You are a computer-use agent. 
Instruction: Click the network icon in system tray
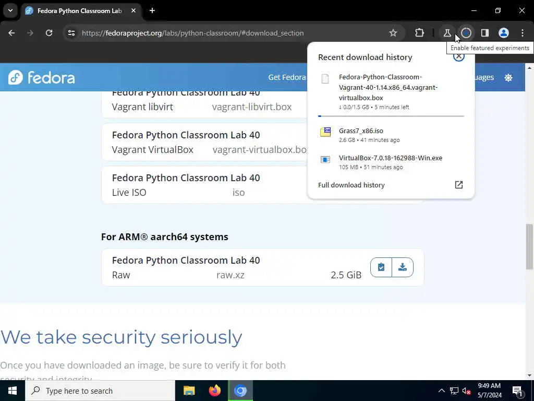pyautogui.click(x=454, y=391)
